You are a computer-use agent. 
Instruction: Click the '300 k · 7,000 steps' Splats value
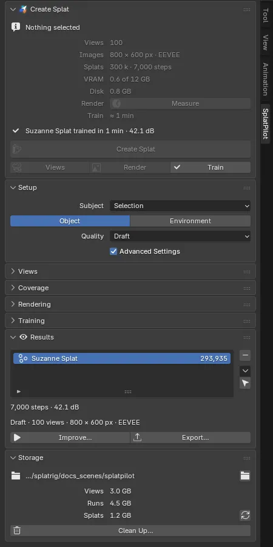click(141, 67)
